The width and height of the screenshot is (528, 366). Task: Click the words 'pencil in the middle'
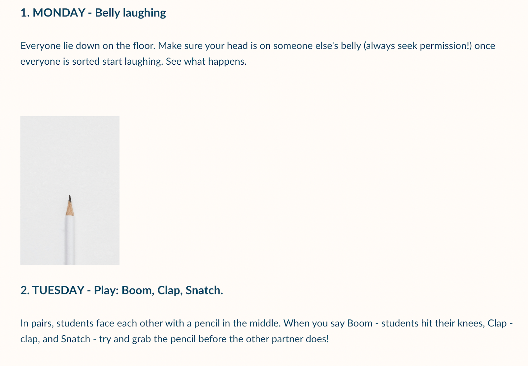[x=237, y=323]
